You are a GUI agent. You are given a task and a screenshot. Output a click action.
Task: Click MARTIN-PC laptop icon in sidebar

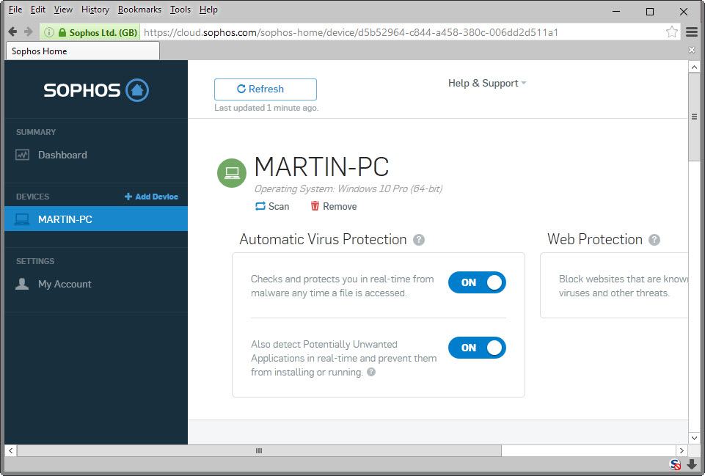(22, 219)
